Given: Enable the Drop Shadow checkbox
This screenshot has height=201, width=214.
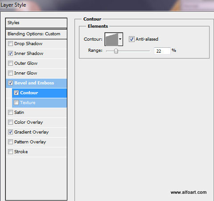Looking at the screenshot, I should coord(10,44).
